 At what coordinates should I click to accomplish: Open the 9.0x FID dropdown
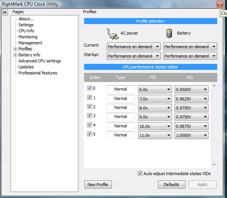point(155,117)
